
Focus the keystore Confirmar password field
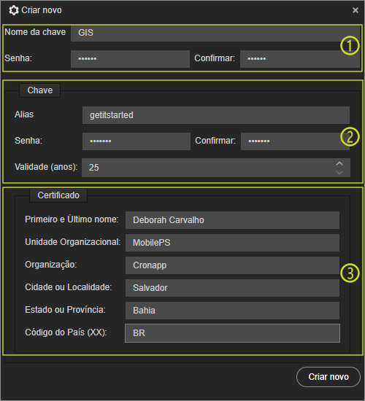point(300,59)
